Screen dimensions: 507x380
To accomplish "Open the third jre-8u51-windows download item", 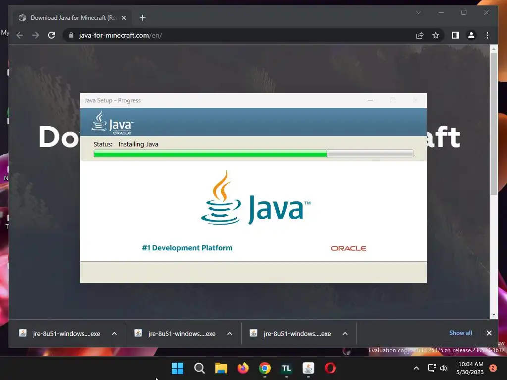I will click(291, 333).
